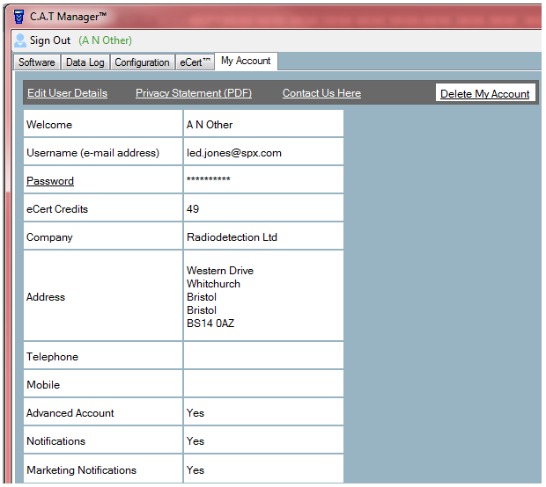Select the Yes value for Advanced Account

195,413
